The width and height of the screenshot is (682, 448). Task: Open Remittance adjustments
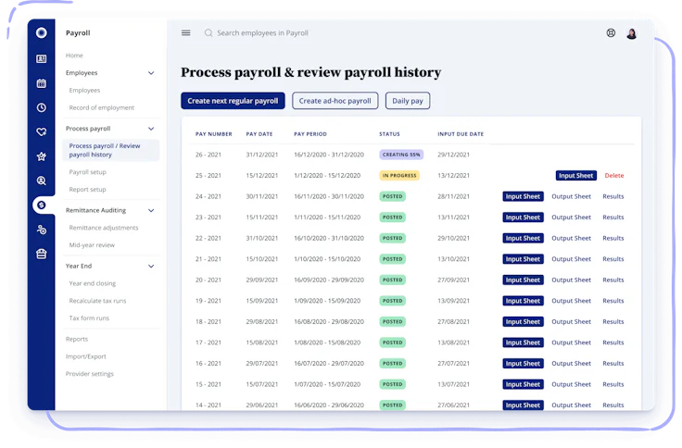[104, 228]
